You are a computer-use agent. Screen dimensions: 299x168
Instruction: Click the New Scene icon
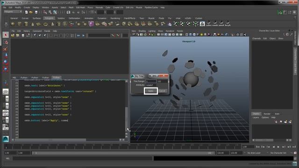click(x=26, y=12)
